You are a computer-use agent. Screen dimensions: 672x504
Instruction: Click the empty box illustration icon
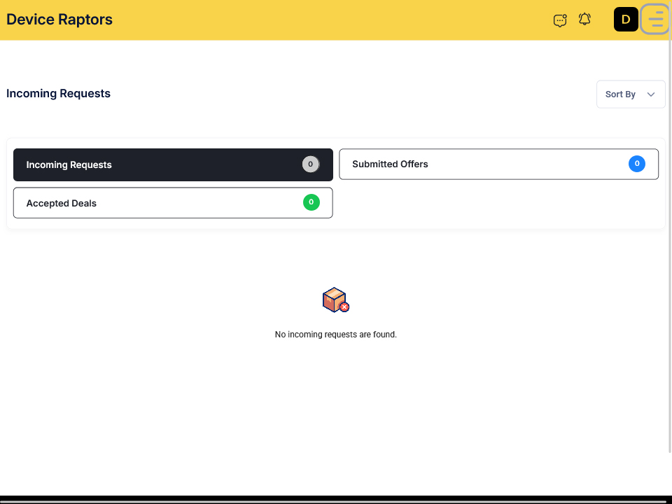(335, 300)
